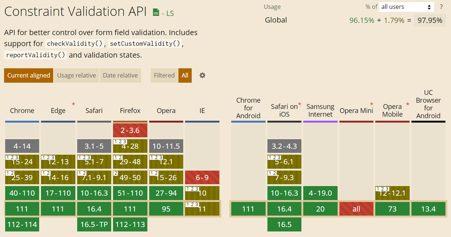The width and height of the screenshot is (451, 237).
Task: Click the Safari on iOS header
Action: pos(284,110)
